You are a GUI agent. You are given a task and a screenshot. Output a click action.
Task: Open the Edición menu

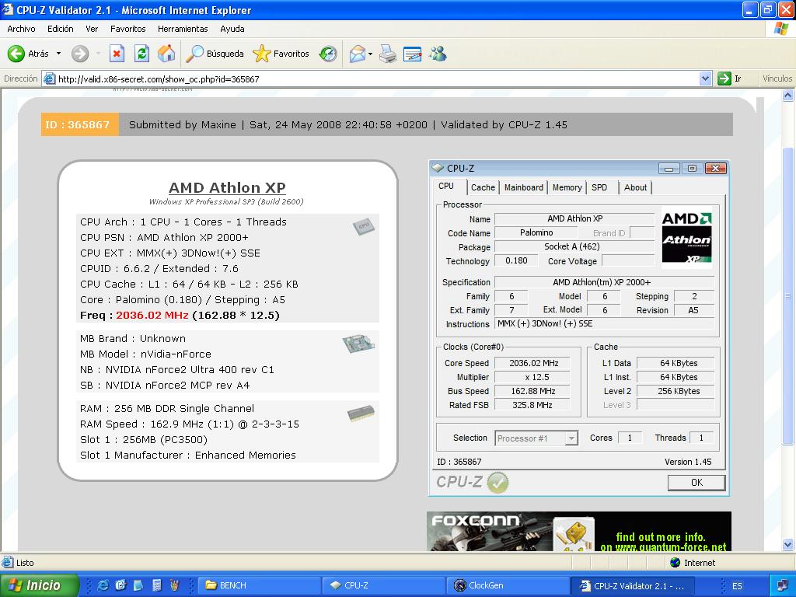61,29
